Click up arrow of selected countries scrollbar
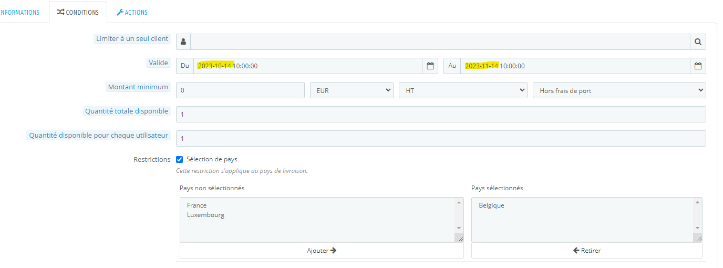Image resolution: width=723 pixels, height=268 pixels. click(698, 202)
